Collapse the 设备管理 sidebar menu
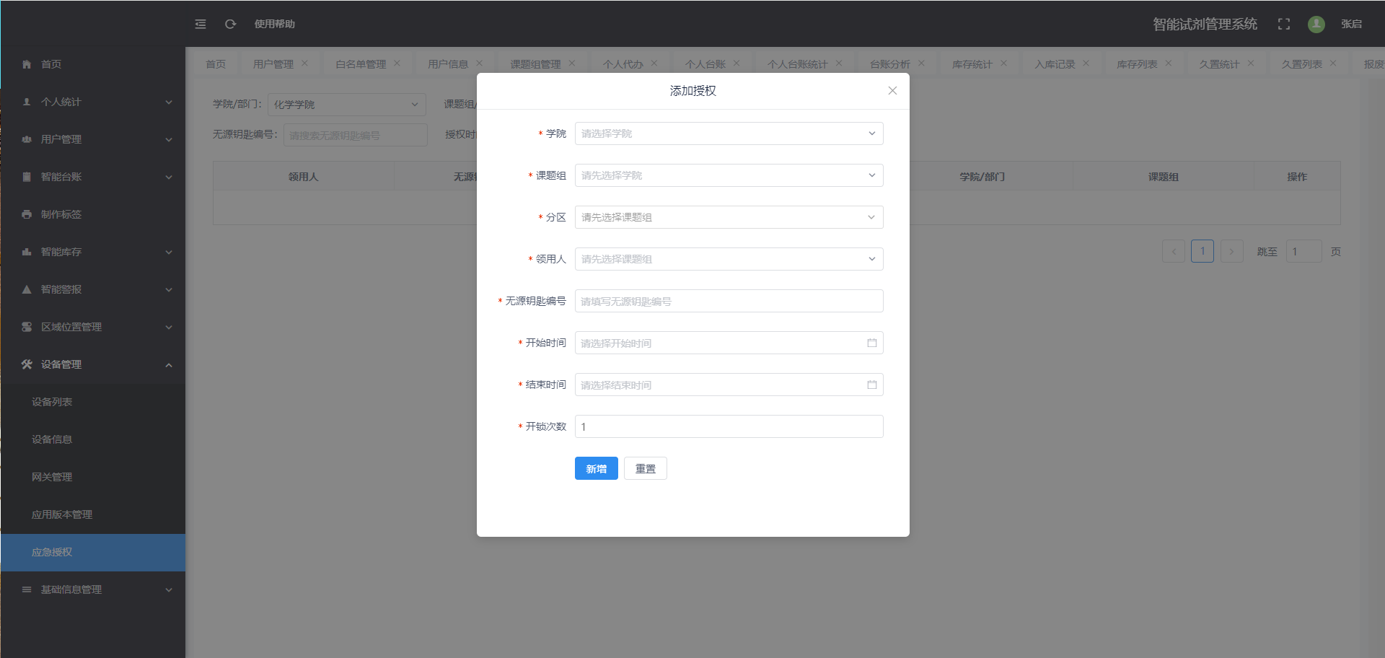This screenshot has width=1385, height=658. point(92,364)
